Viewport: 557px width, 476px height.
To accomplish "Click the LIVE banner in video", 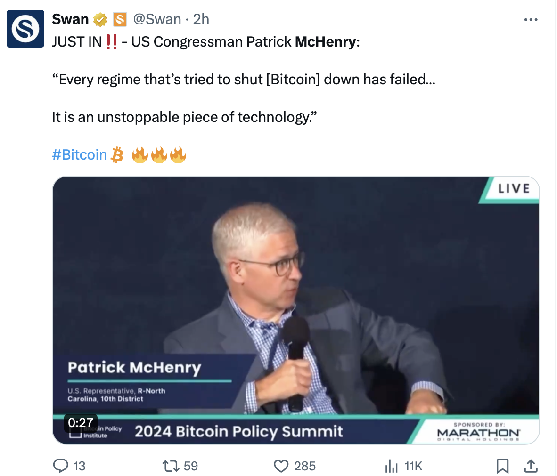I will tap(510, 190).
